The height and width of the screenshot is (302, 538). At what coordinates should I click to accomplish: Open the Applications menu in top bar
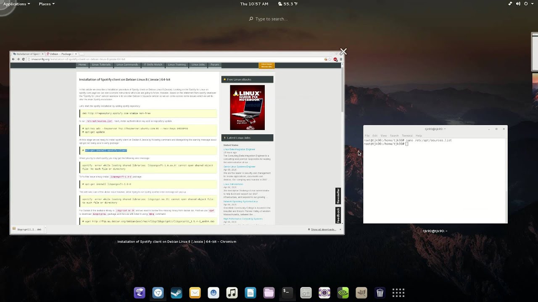coord(16,4)
